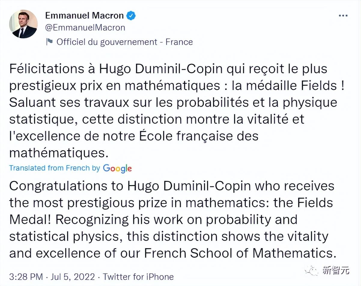
Task: Click the government flag icon
Action: (49, 41)
